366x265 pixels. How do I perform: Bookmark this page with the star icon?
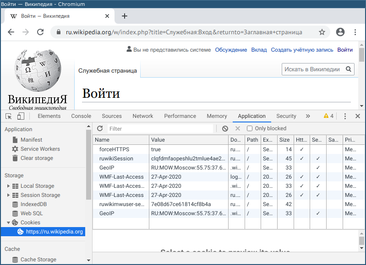tap(322, 32)
